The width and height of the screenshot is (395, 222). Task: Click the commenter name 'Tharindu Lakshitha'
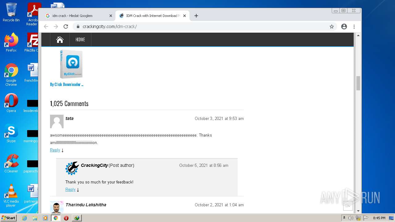[86, 205]
